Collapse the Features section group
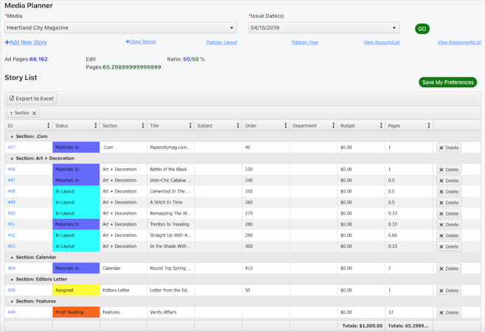The image size is (485, 332). (x=12, y=302)
